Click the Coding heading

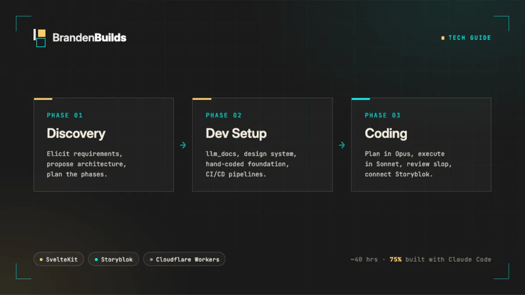click(386, 134)
